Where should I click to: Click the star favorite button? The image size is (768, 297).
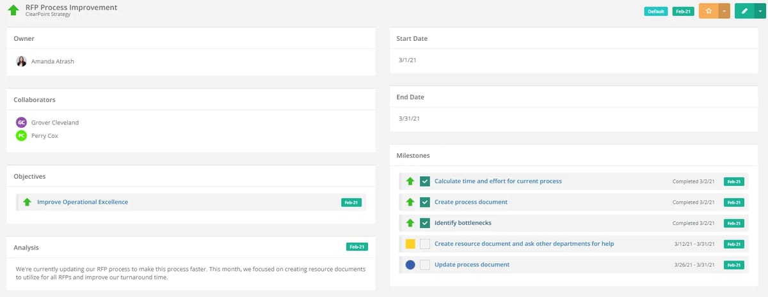coord(708,11)
